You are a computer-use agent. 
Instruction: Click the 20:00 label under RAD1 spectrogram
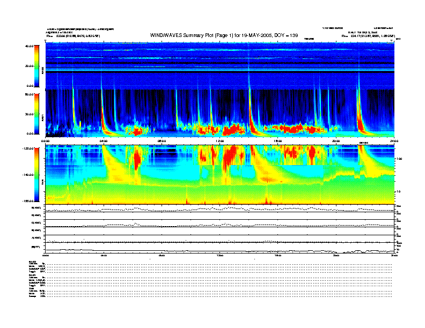336,141
